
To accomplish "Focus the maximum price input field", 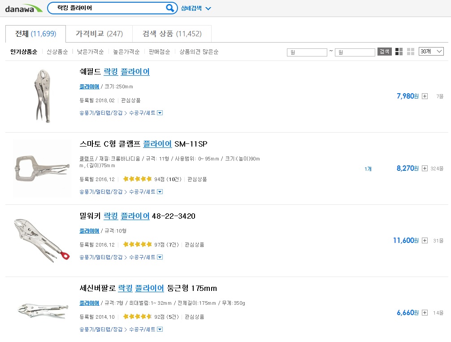I will click(355, 52).
